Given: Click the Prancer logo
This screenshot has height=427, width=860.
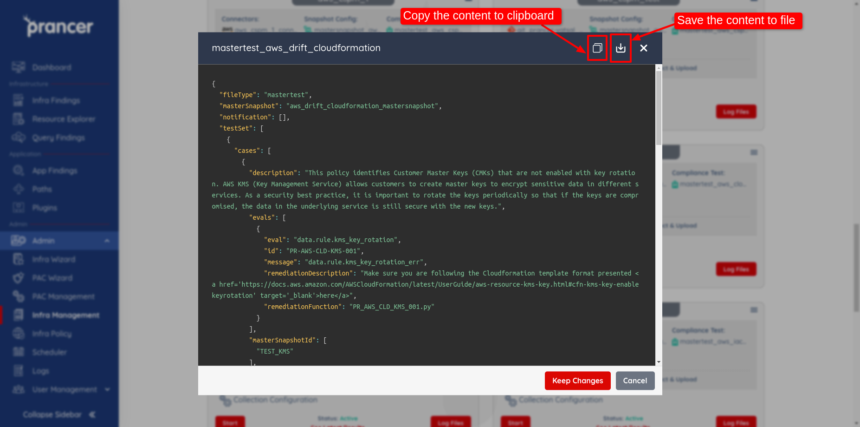Looking at the screenshot, I should [59, 26].
